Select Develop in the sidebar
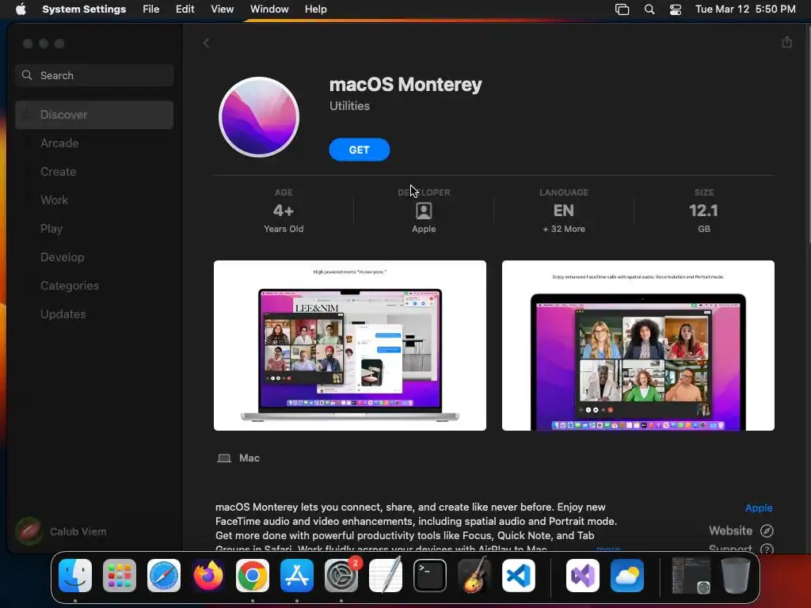The height and width of the screenshot is (608, 811). pos(94,257)
